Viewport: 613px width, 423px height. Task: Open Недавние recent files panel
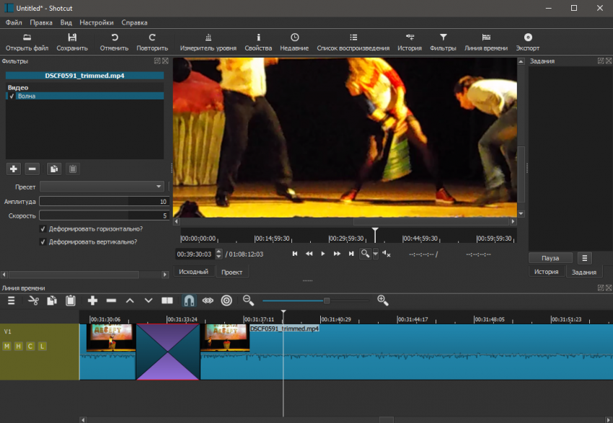(x=294, y=43)
